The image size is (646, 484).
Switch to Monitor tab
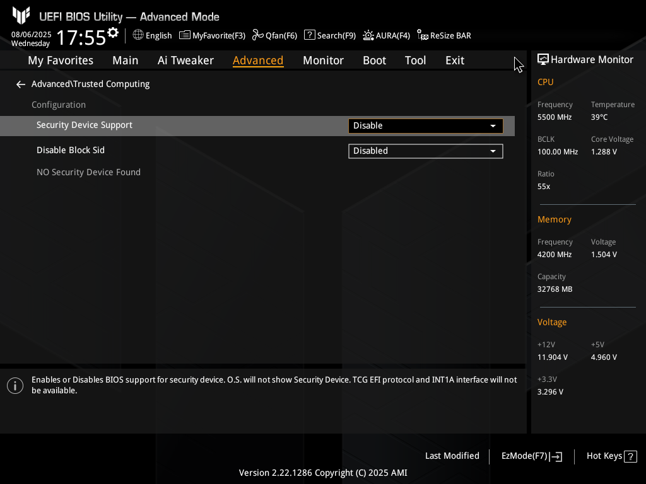click(x=323, y=60)
